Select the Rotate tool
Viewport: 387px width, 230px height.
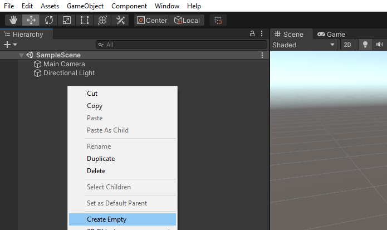(49, 20)
